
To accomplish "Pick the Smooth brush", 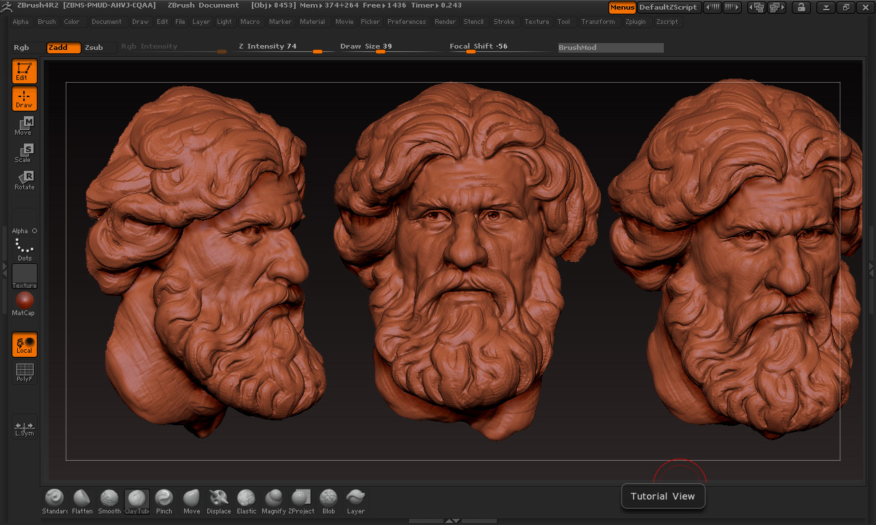I will [109, 501].
